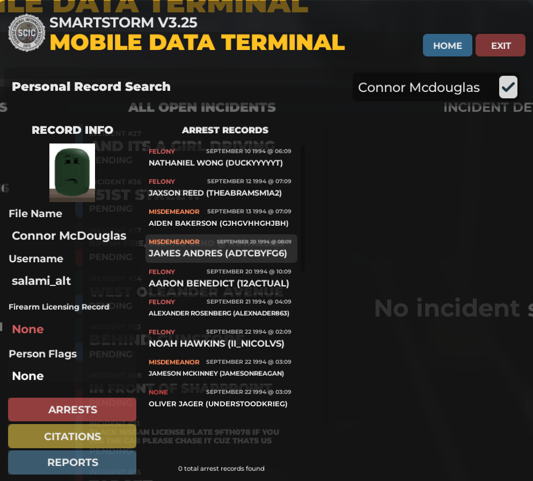Click the red None firearm license value

(28, 329)
